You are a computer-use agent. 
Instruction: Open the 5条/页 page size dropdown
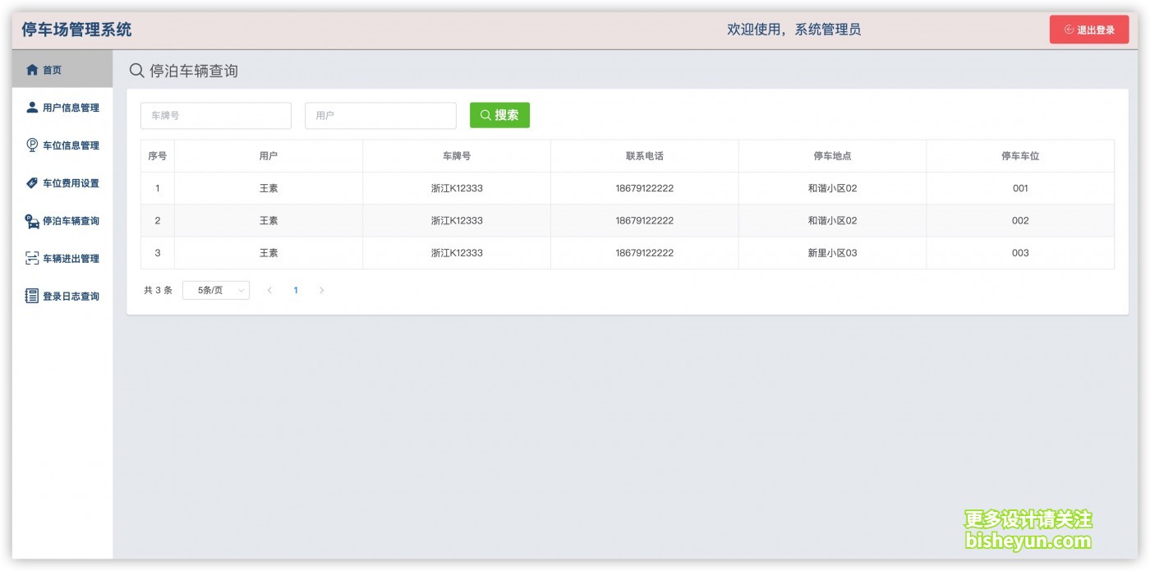click(x=216, y=290)
